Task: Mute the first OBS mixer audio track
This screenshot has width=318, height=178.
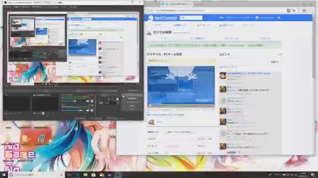Action: pyautogui.click(x=87, y=101)
